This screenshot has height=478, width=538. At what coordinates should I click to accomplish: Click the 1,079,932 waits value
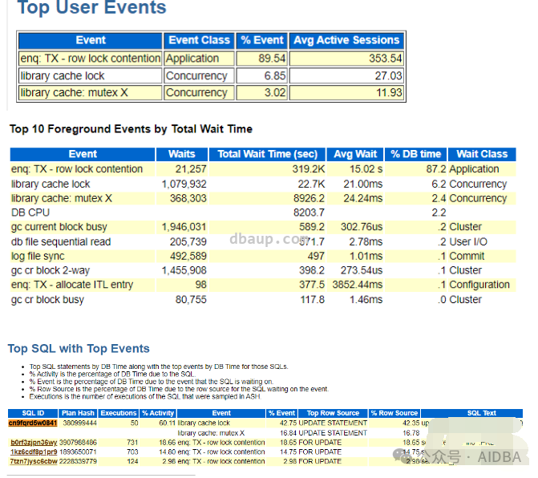(184, 184)
